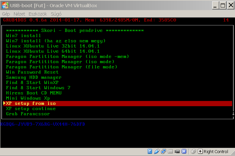Viewport: 235px width, 156px height.
Task: Pick the Win Password Reset entry
Action: coord(32,72)
